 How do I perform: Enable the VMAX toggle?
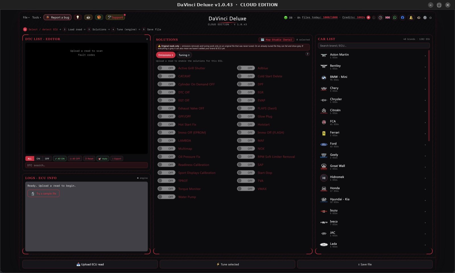[x=246, y=189]
